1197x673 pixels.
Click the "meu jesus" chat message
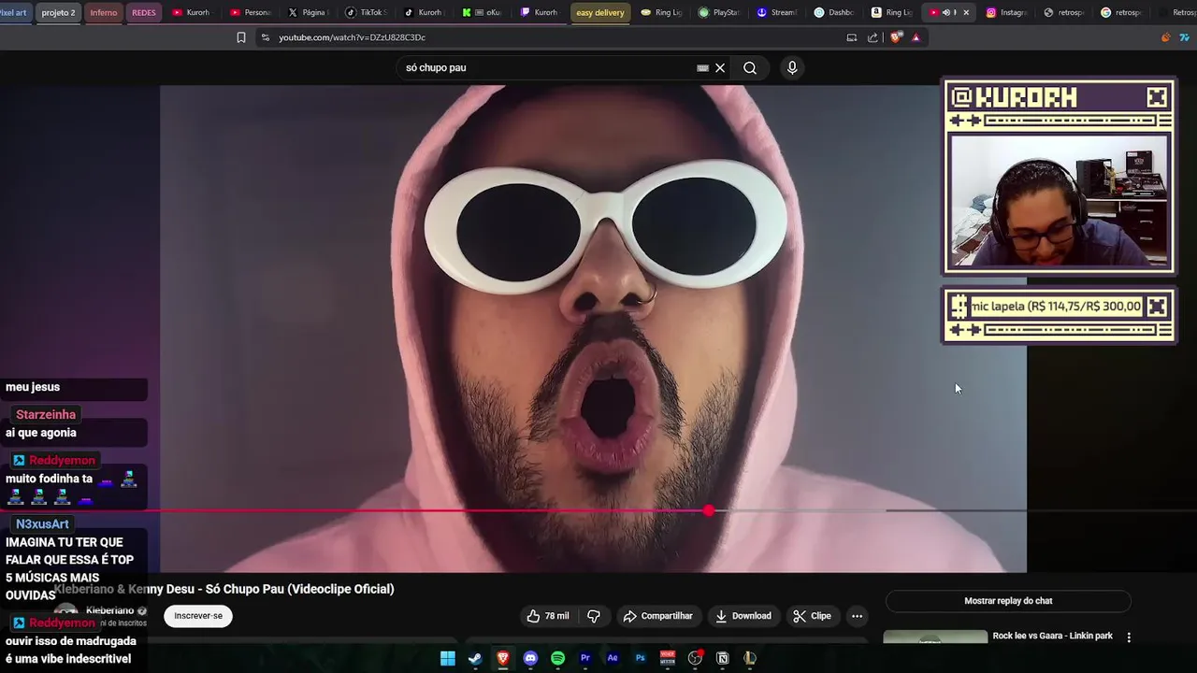33,387
